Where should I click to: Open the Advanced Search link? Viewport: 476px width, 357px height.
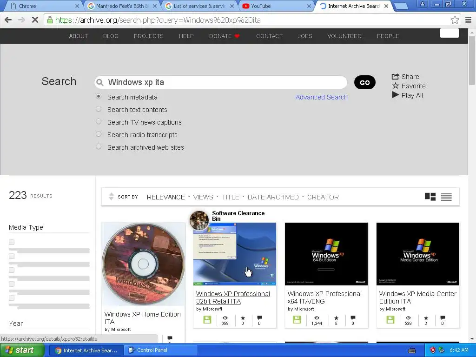[321, 97]
